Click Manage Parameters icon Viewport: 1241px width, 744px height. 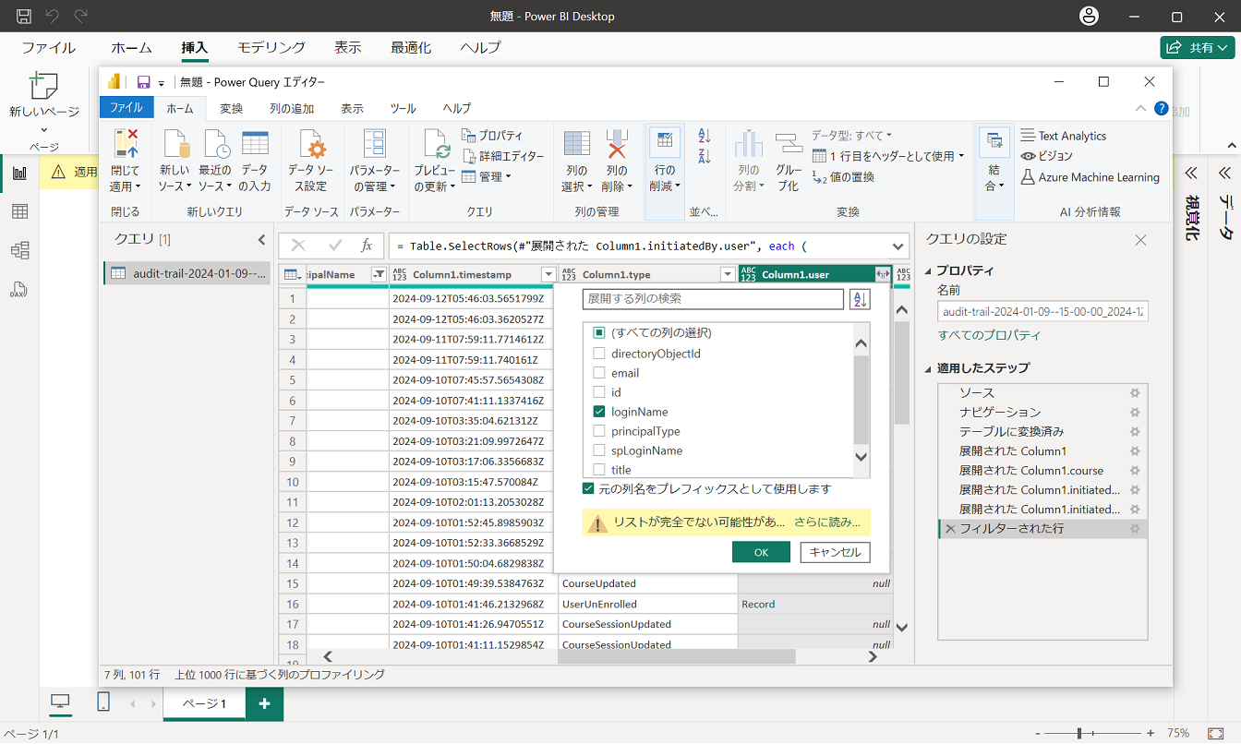375,144
